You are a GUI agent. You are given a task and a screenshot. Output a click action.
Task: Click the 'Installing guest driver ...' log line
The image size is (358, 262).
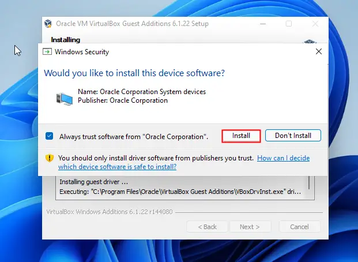point(93,182)
